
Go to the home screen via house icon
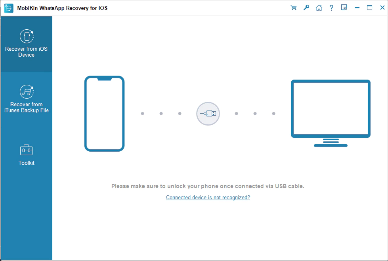(319, 8)
